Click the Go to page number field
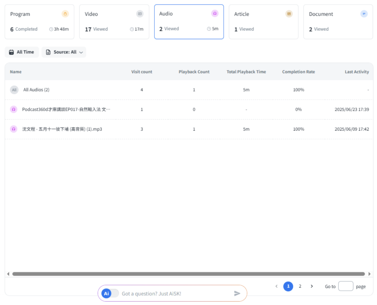377x305 pixels. pyautogui.click(x=345, y=286)
